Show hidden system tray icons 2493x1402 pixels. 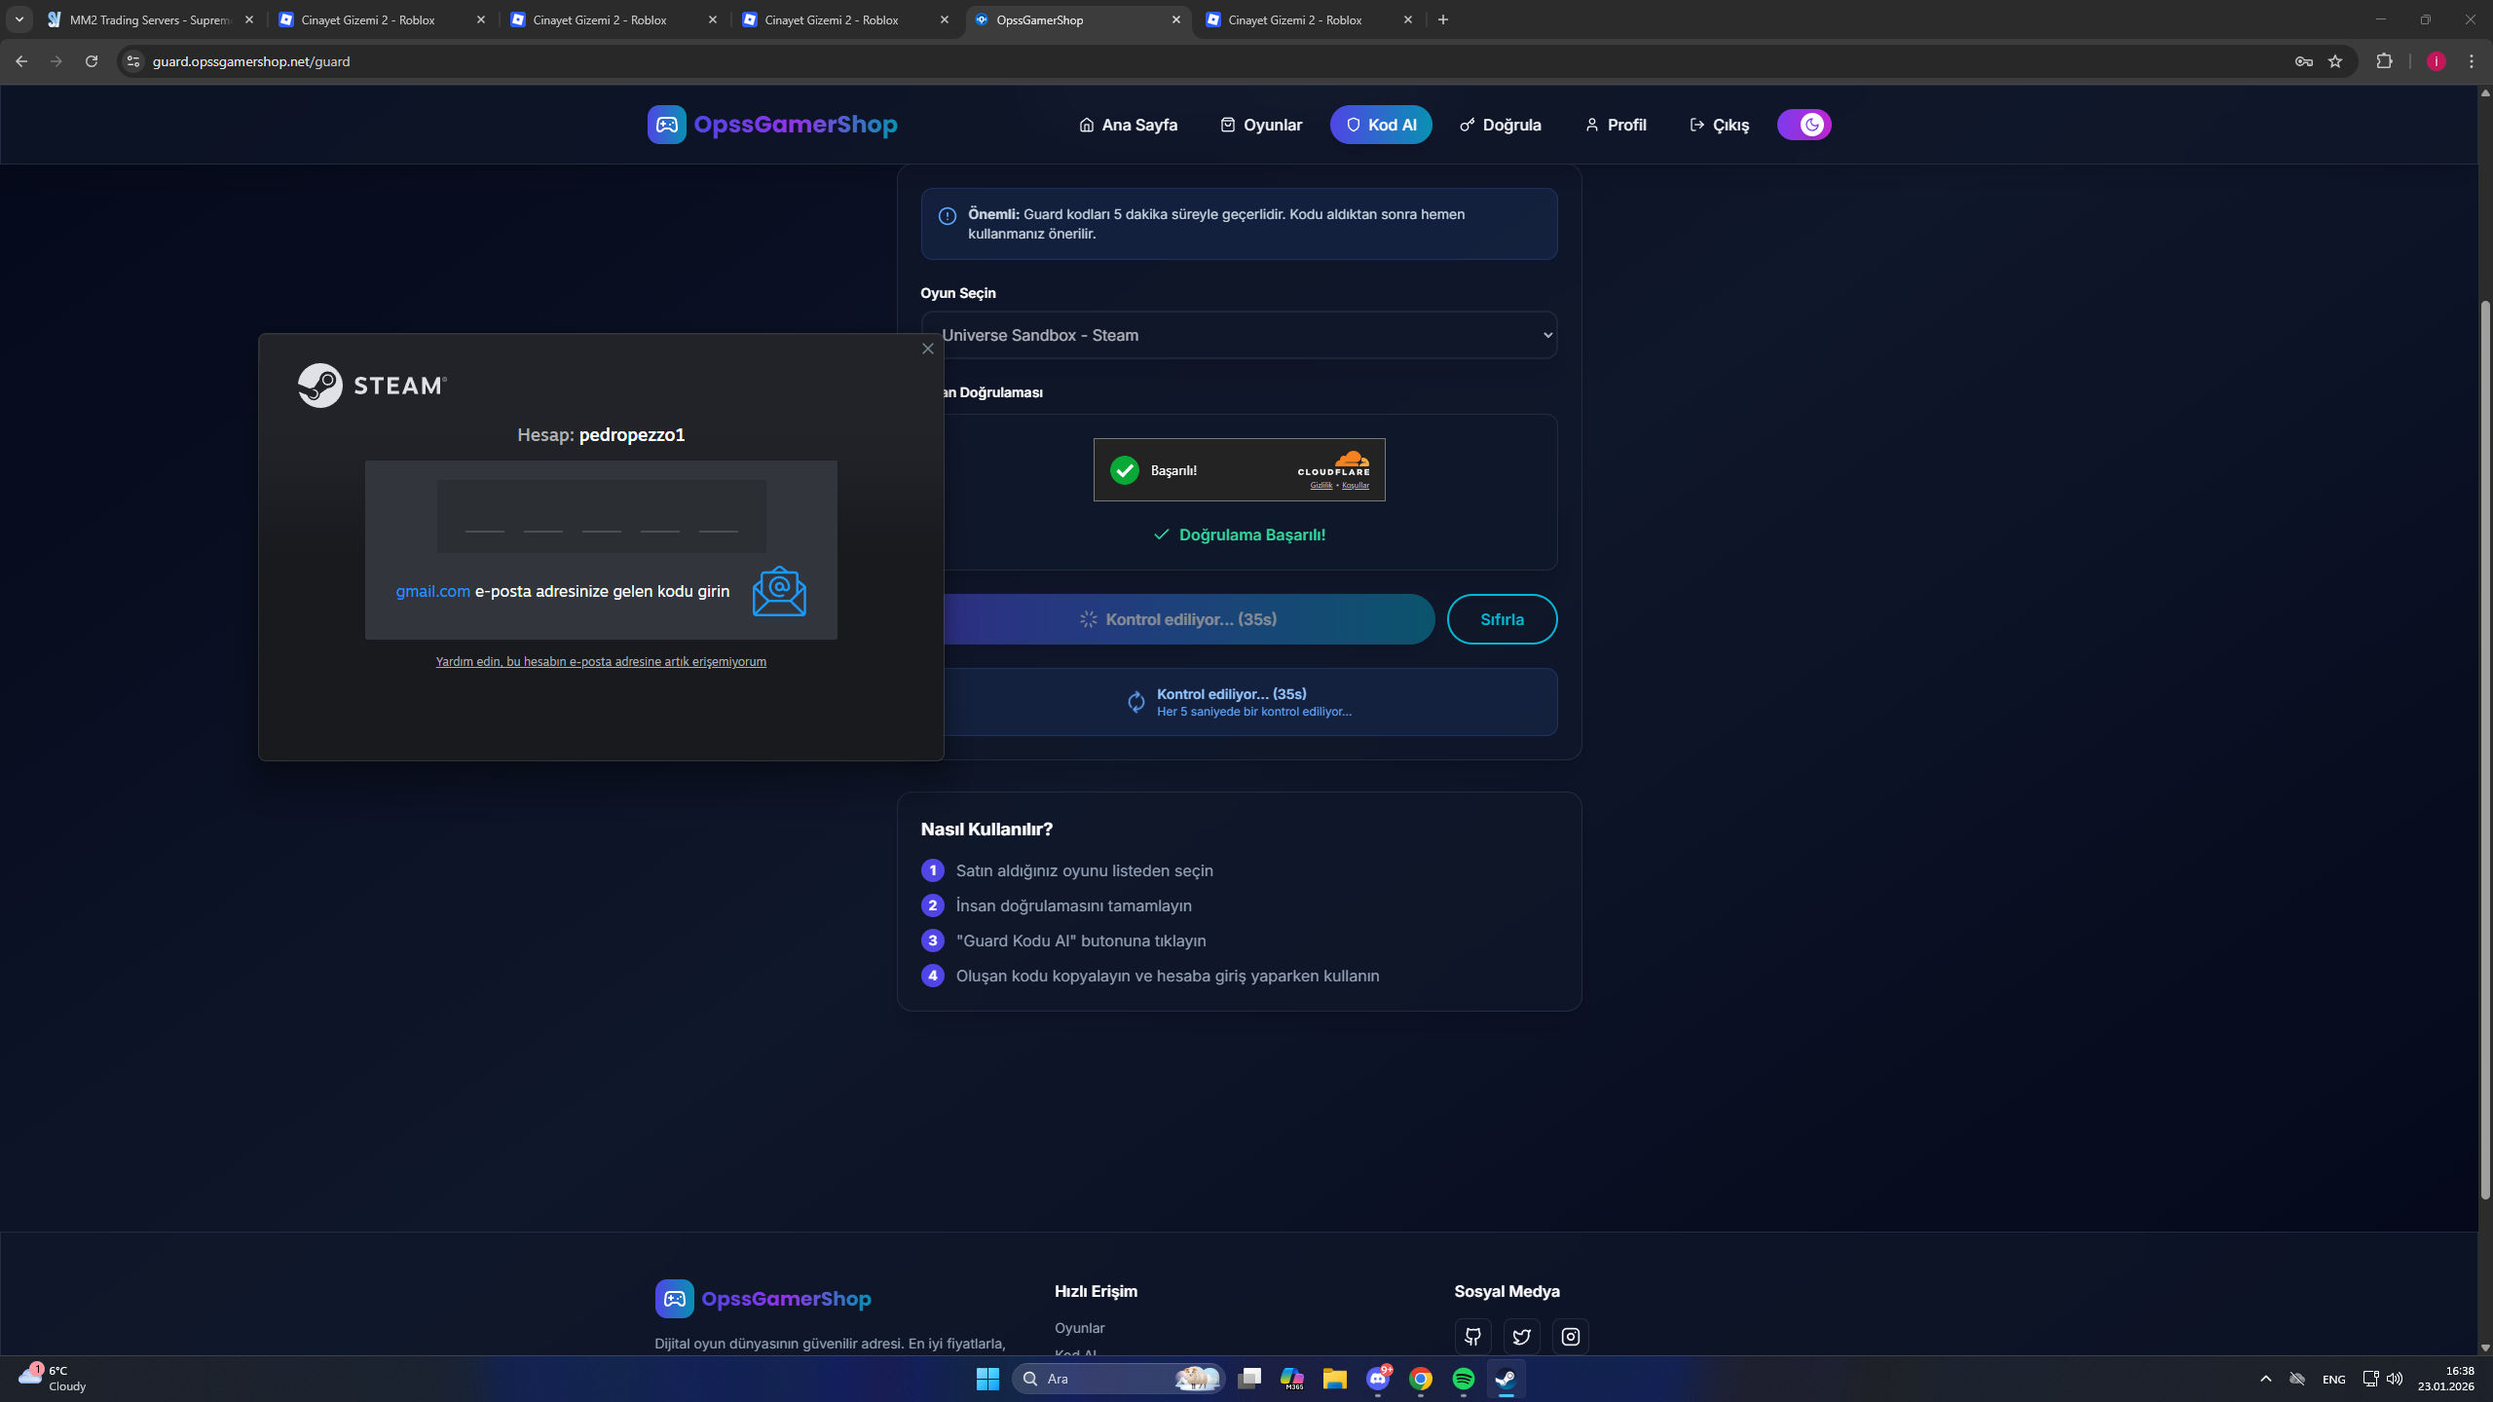[2266, 1379]
